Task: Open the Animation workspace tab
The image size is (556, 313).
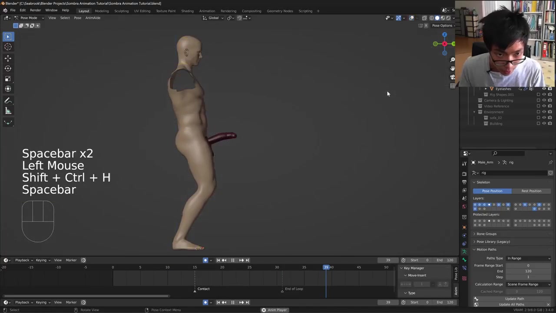Action: click(207, 11)
